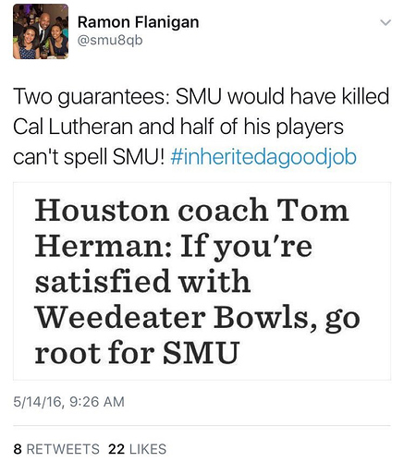Expand the attached Tom Herman headline image
Screen dimensions: 404x462
click(x=202, y=281)
